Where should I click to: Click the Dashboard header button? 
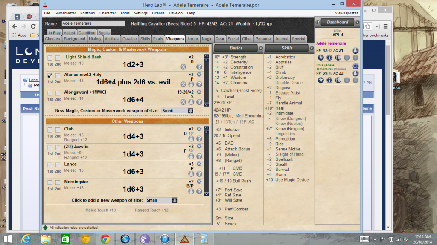click(337, 22)
